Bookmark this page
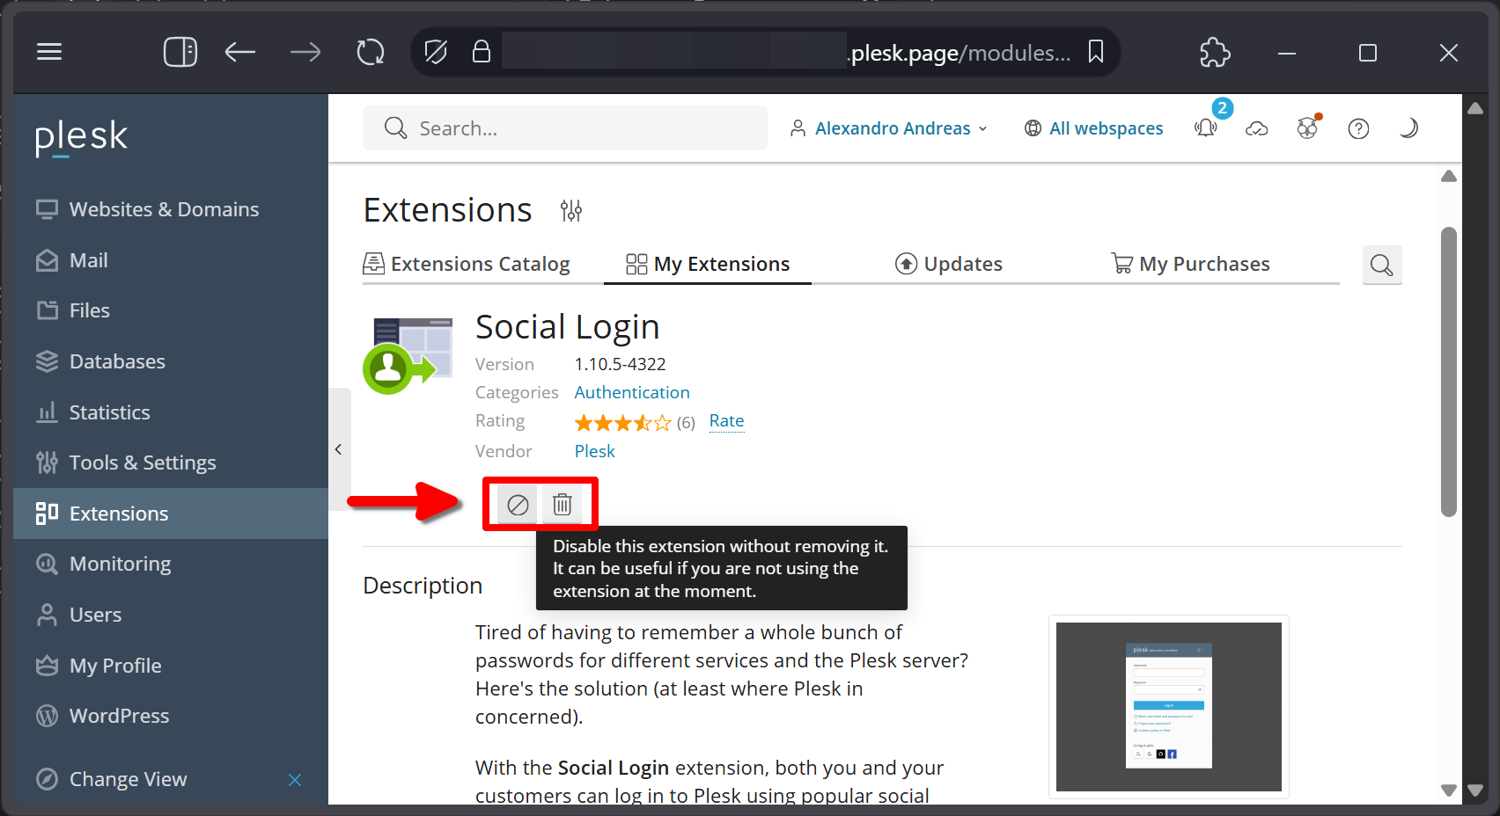This screenshot has width=1500, height=816. [x=1096, y=52]
